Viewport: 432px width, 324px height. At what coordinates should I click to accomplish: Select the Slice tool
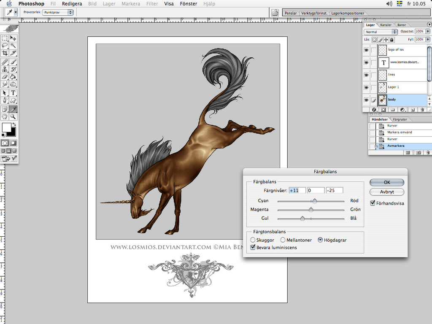click(13, 53)
